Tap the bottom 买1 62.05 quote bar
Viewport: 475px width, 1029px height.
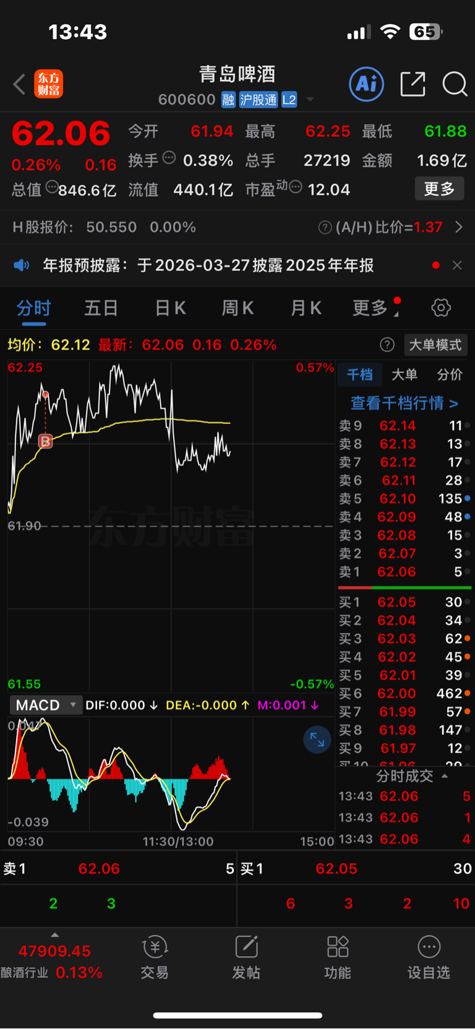tap(356, 869)
